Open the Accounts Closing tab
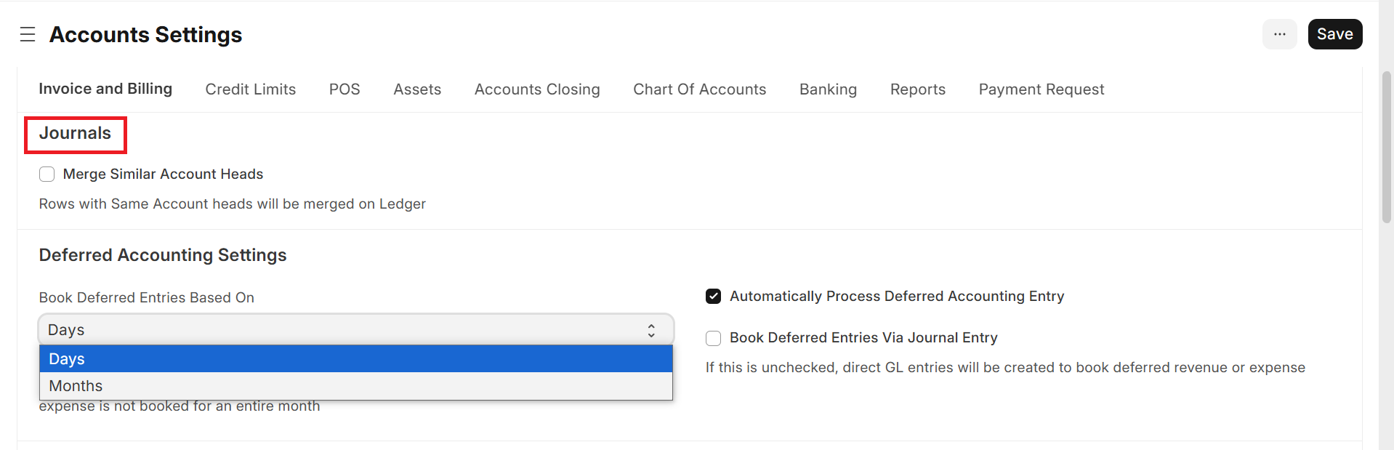Image resolution: width=1394 pixels, height=450 pixels. pyautogui.click(x=537, y=89)
